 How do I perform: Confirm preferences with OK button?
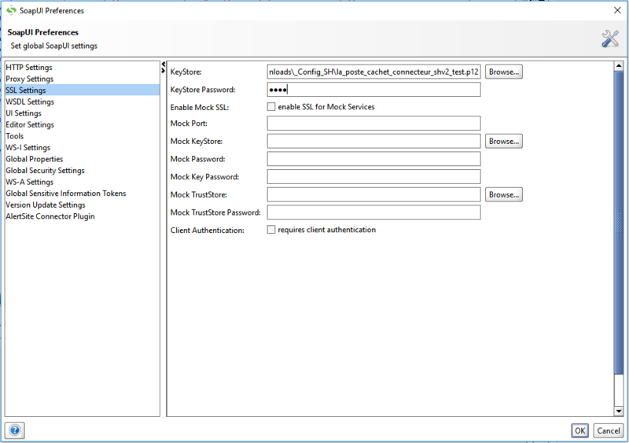click(x=579, y=430)
